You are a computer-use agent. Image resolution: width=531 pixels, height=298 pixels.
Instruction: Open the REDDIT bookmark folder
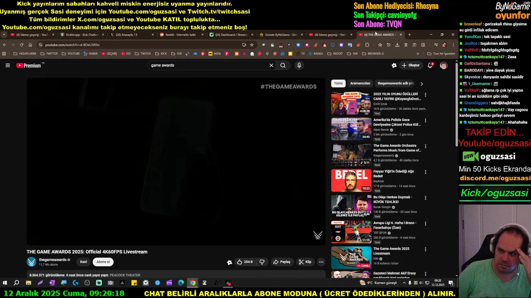coord(335,54)
